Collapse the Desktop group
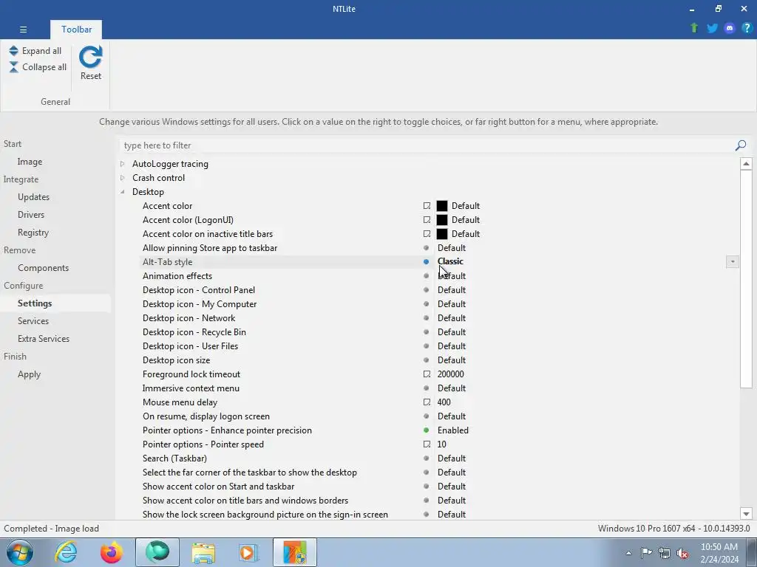757x567 pixels. point(123,192)
